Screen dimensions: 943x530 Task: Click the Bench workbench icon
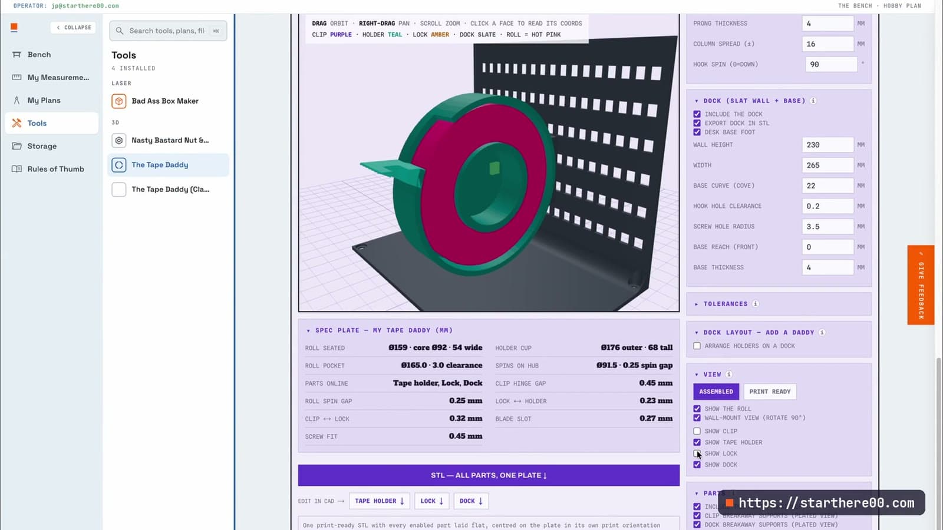pos(17,54)
